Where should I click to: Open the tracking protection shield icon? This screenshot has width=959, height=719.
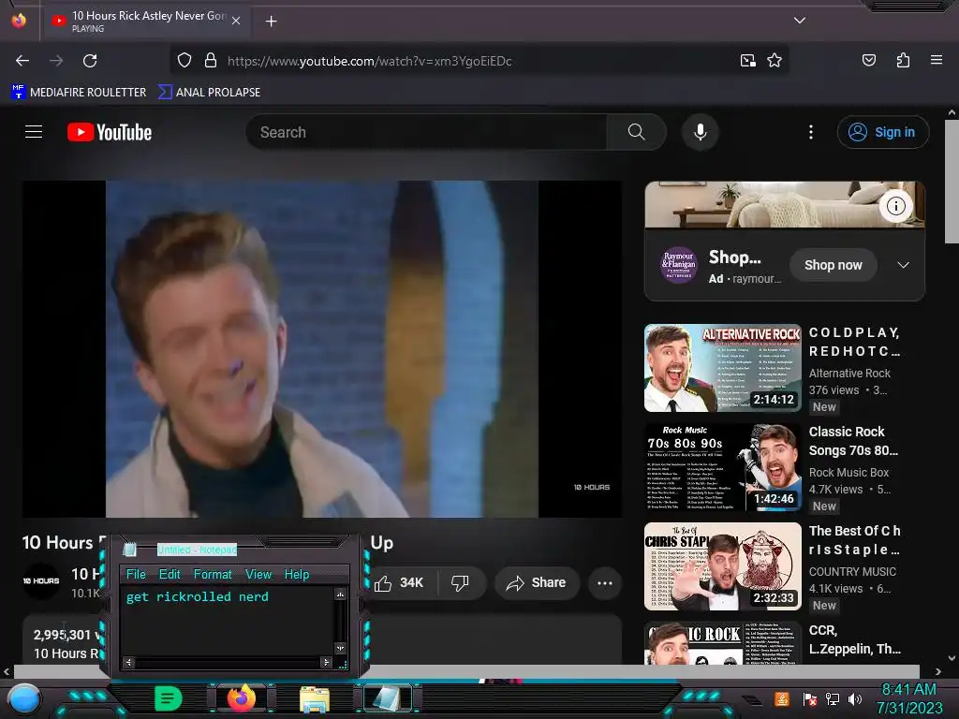click(184, 61)
